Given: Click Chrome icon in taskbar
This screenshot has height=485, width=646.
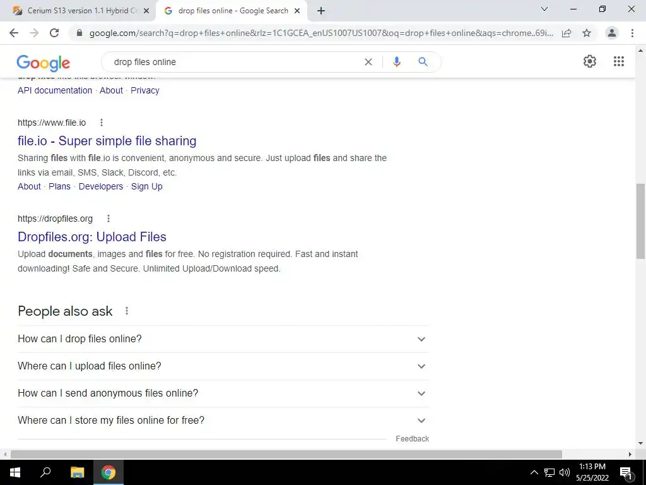Looking at the screenshot, I should (x=109, y=472).
